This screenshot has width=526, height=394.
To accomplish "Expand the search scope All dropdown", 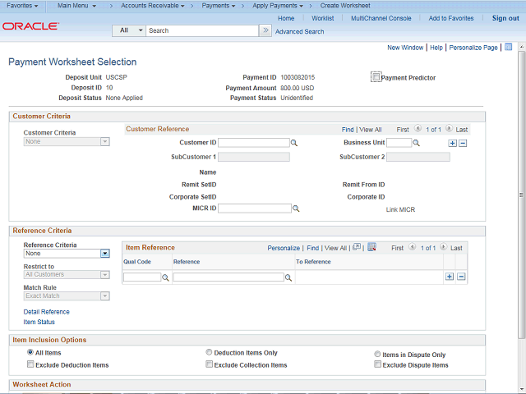I will click(130, 30).
